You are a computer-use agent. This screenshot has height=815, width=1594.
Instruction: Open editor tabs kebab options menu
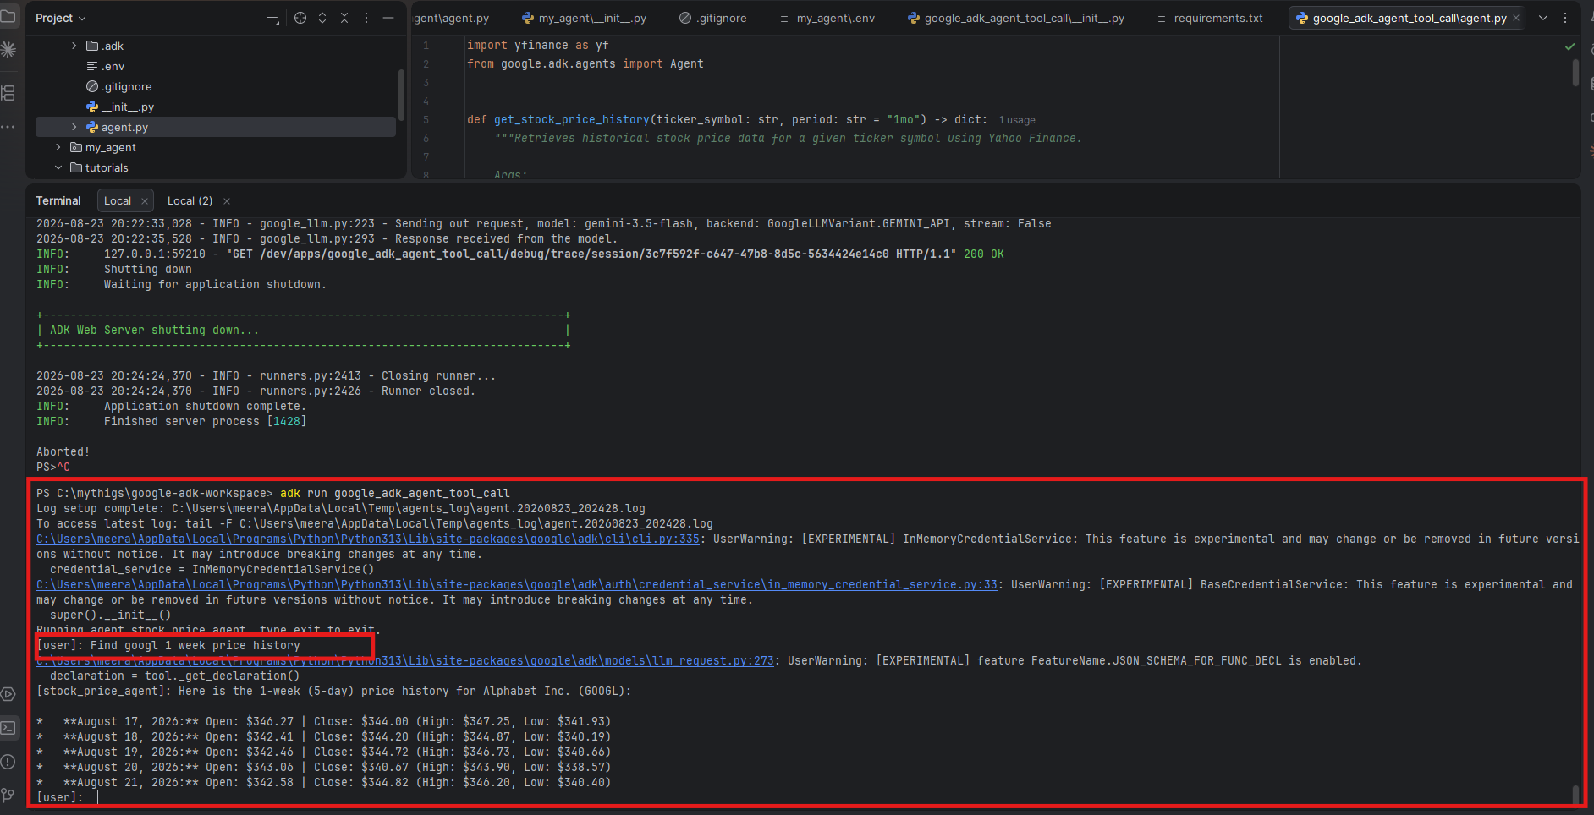[1565, 18]
